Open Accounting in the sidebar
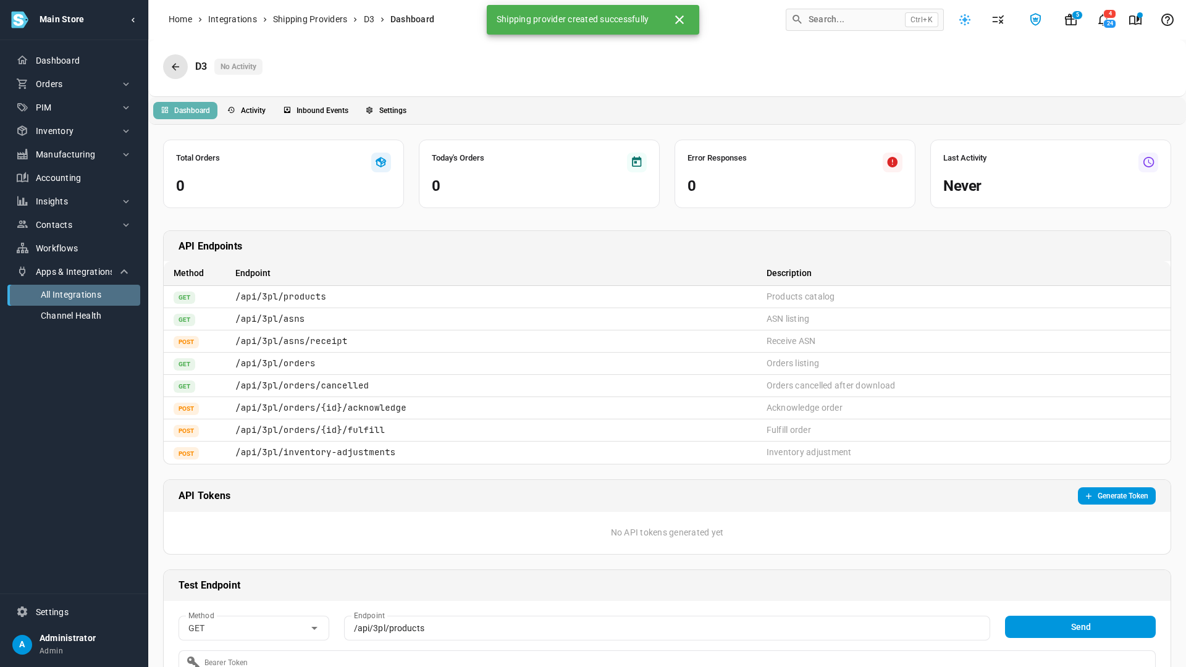Image resolution: width=1186 pixels, height=667 pixels. (x=74, y=178)
